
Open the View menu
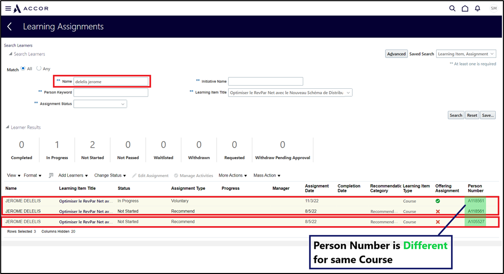(14, 175)
